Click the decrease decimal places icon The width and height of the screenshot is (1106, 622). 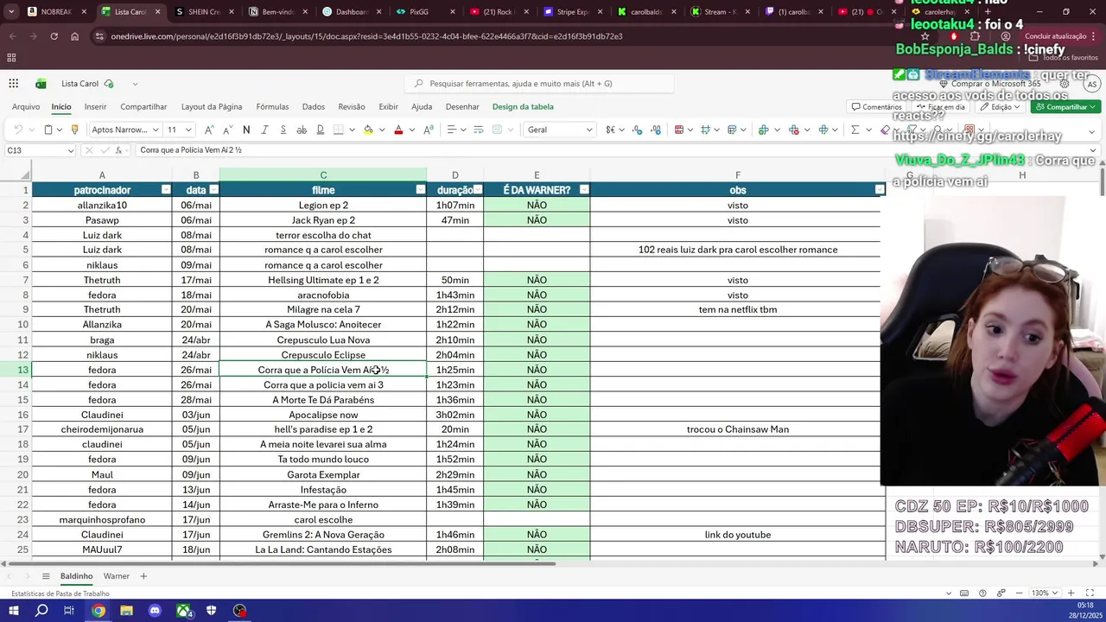pyautogui.click(x=638, y=130)
